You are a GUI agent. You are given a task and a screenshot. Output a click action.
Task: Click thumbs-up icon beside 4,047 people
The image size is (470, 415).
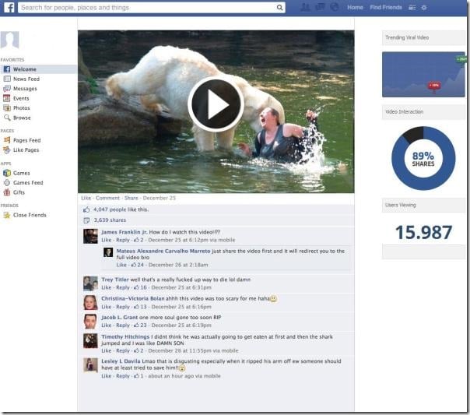tap(86, 209)
